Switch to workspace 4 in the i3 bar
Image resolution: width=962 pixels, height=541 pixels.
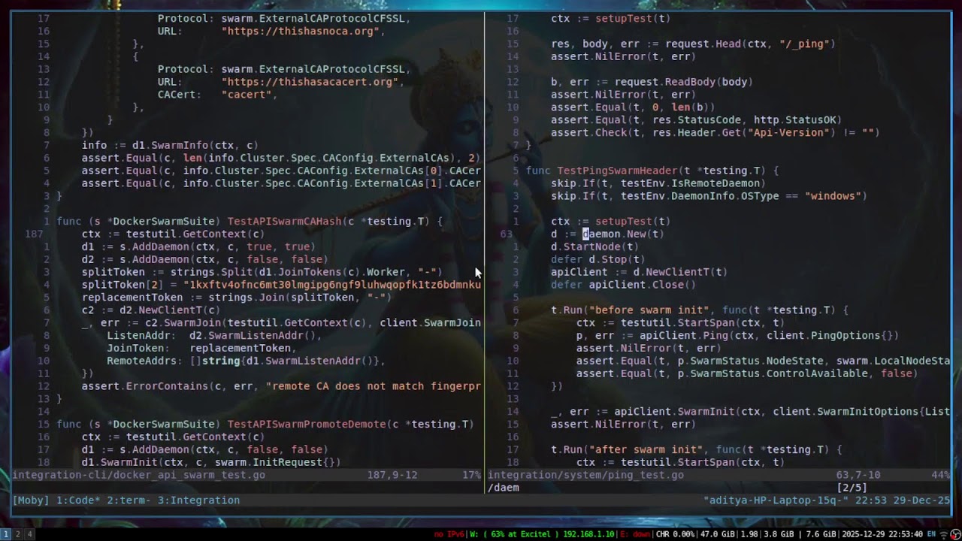coord(30,534)
